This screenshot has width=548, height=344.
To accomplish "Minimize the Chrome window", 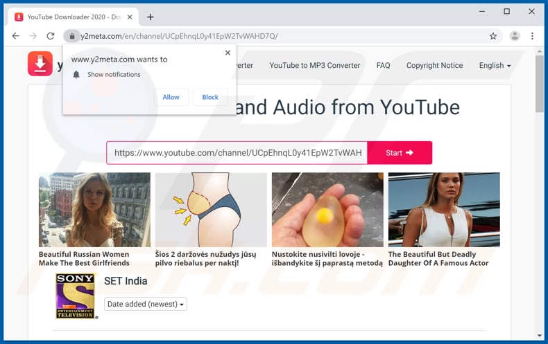I will 482,12.
